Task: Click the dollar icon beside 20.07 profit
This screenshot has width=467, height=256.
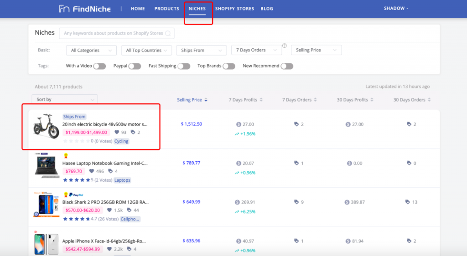Action: tap(239, 163)
